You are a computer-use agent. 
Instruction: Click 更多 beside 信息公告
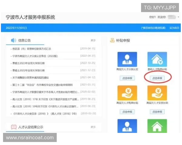(93, 40)
